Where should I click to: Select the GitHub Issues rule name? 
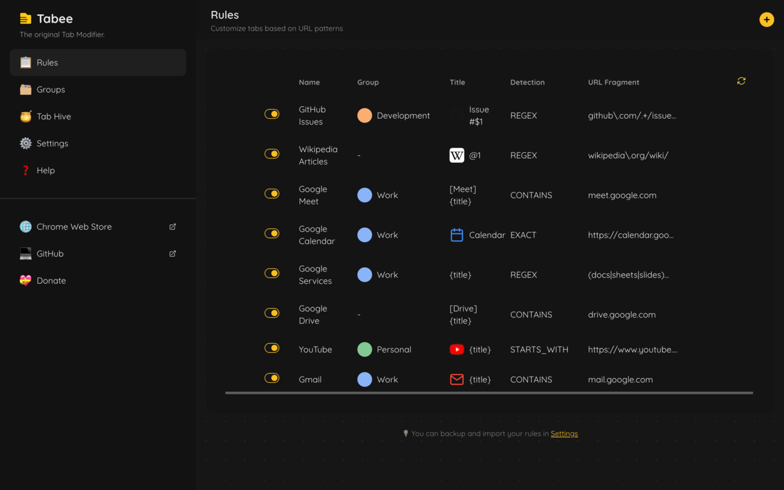(312, 115)
